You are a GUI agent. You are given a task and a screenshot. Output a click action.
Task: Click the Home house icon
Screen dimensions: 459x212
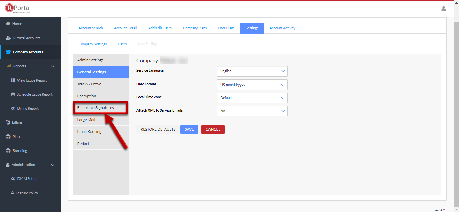8,24
